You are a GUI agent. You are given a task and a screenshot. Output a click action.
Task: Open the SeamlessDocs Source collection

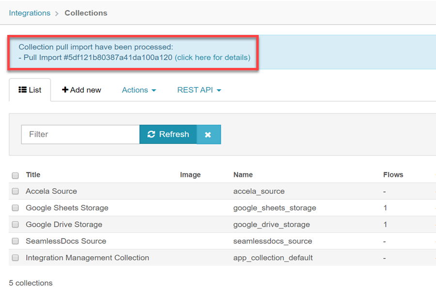[x=66, y=241]
